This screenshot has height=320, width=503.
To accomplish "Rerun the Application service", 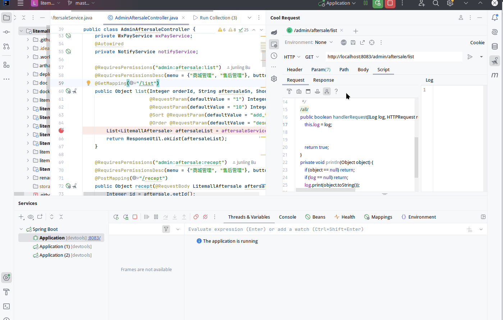I will coord(116,217).
